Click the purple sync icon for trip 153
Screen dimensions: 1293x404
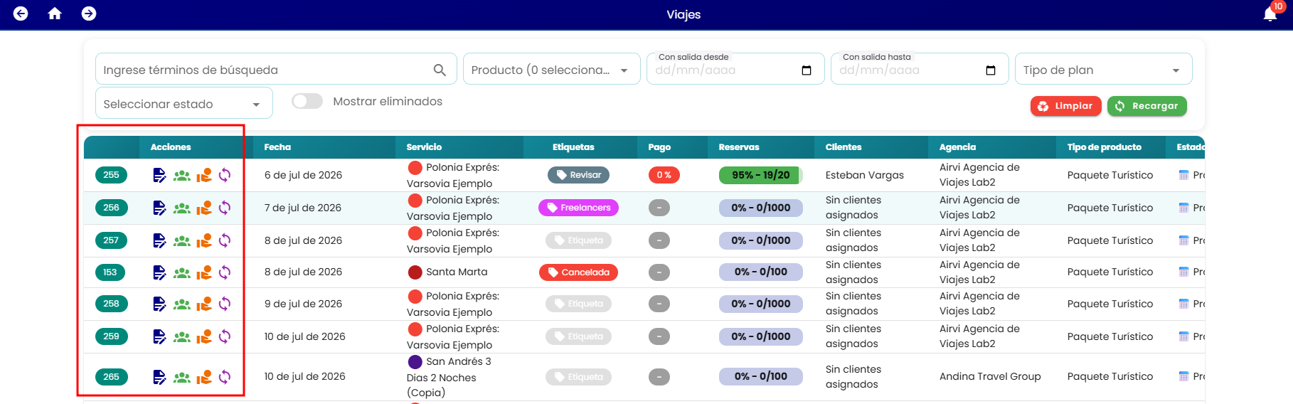225,272
